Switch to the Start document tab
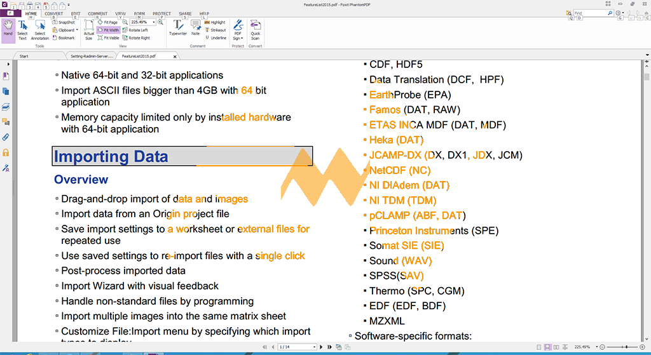Viewport: 651px width, 355px height. pos(39,56)
